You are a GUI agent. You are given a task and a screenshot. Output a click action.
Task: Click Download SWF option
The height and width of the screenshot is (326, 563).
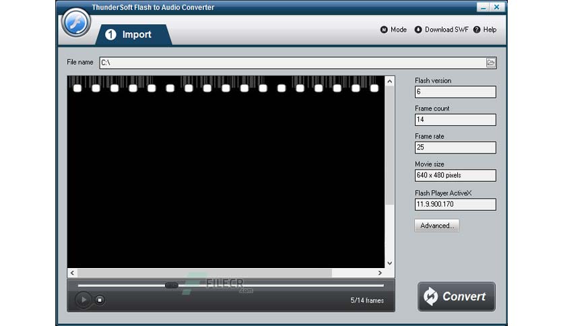coord(442,30)
